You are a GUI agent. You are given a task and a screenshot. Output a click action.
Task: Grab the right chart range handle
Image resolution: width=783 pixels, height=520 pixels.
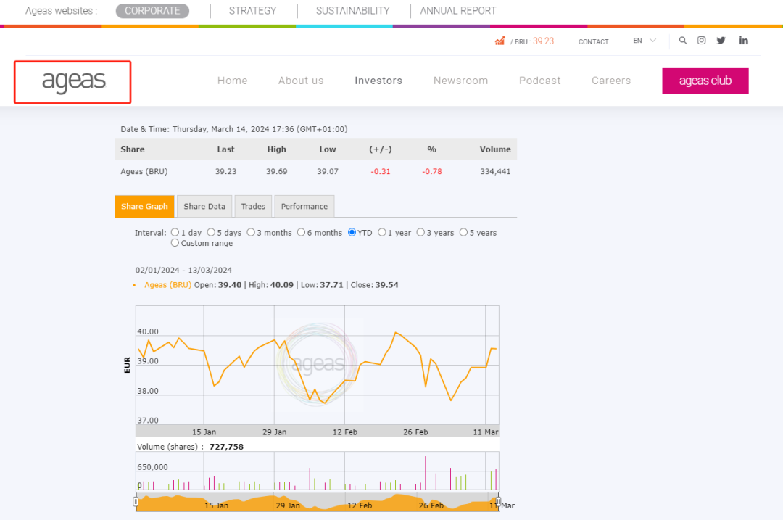(498, 501)
